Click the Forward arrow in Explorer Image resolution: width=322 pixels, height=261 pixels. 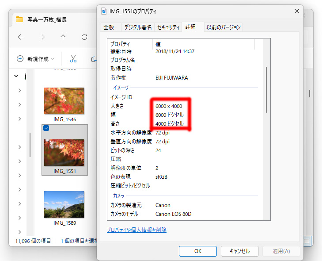[x=42, y=37]
